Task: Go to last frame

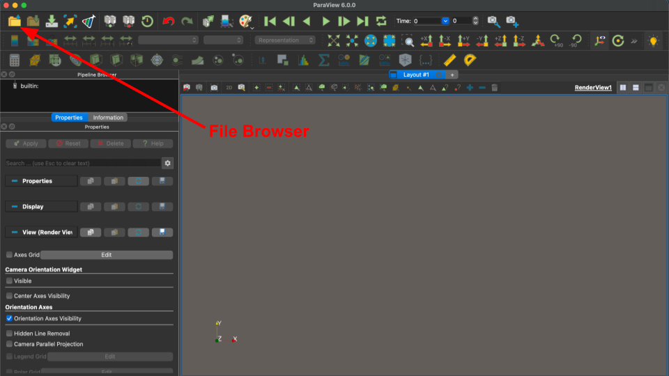Action: pyautogui.click(x=362, y=21)
